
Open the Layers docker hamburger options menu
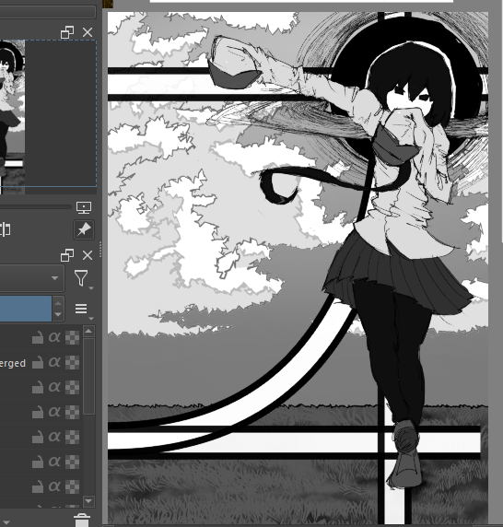pos(82,309)
